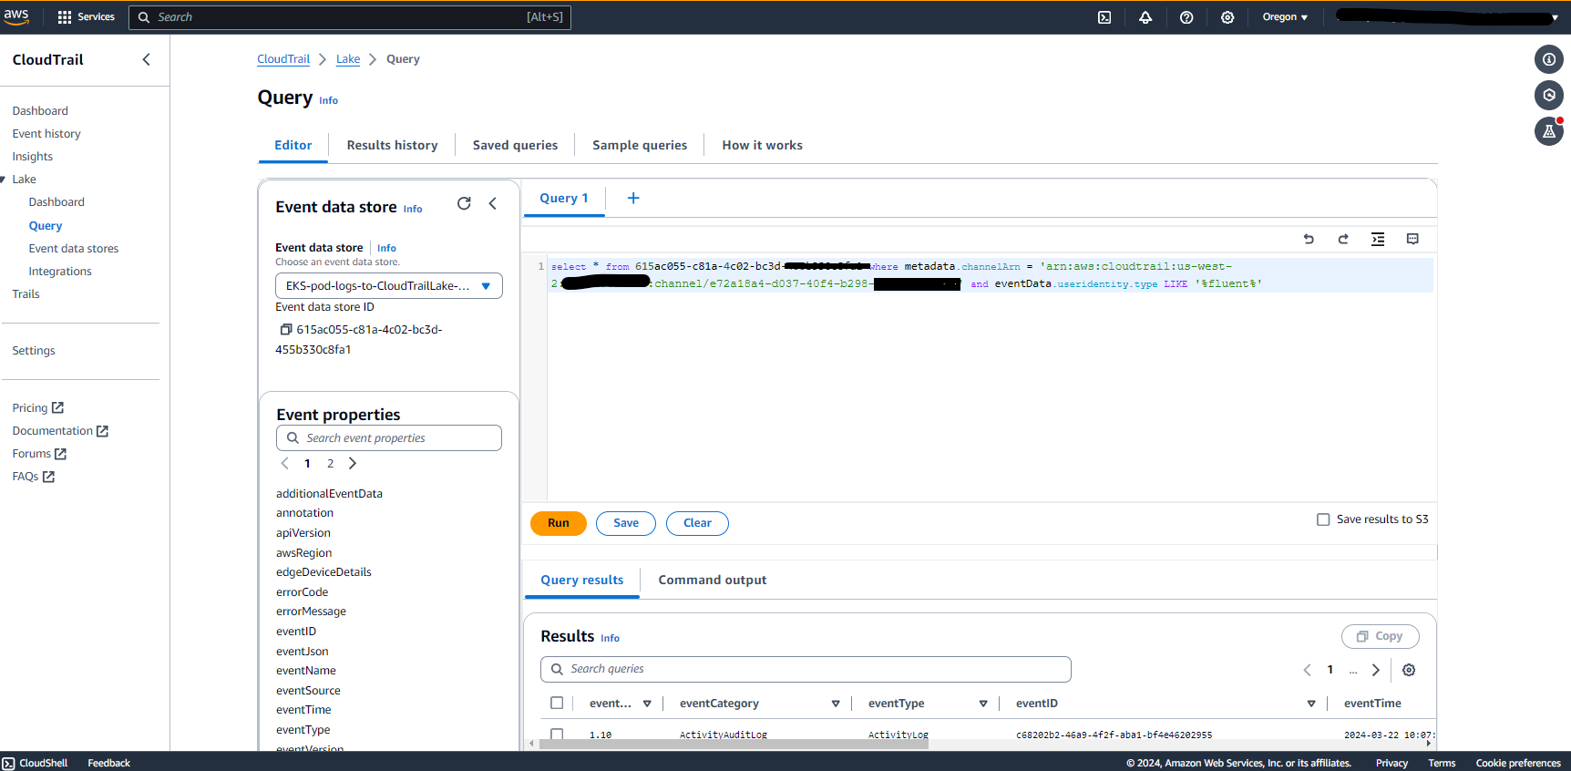Launch CloudShell from top bar icon

click(1104, 17)
